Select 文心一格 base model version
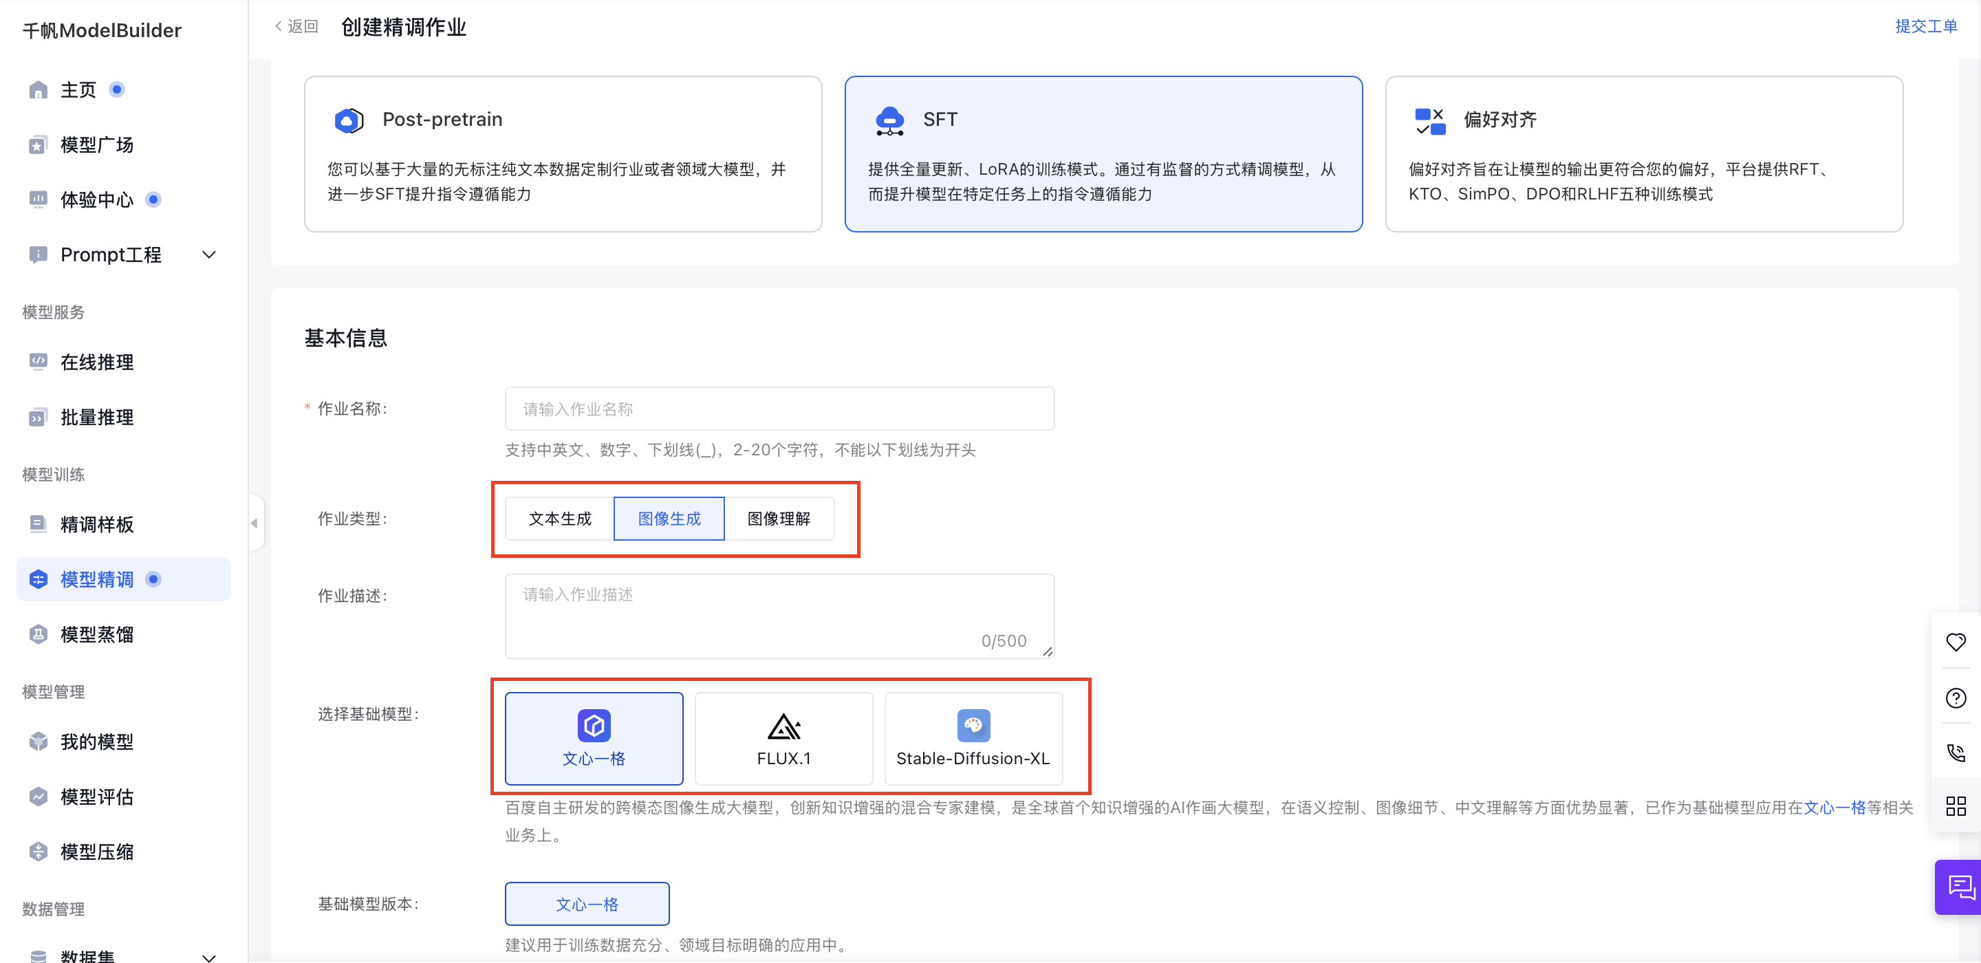 click(x=587, y=904)
